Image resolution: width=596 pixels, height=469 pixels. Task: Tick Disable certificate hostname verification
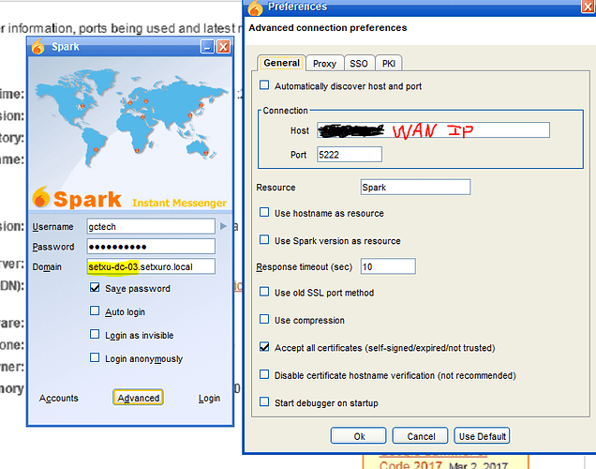click(264, 374)
